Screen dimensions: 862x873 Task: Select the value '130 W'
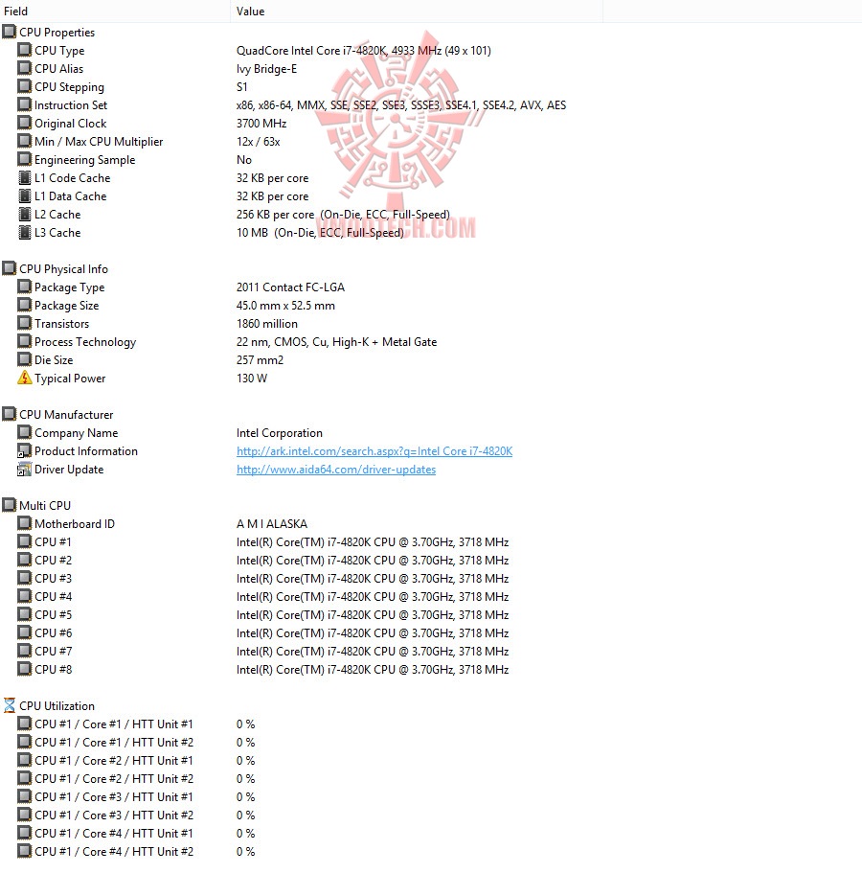point(252,378)
